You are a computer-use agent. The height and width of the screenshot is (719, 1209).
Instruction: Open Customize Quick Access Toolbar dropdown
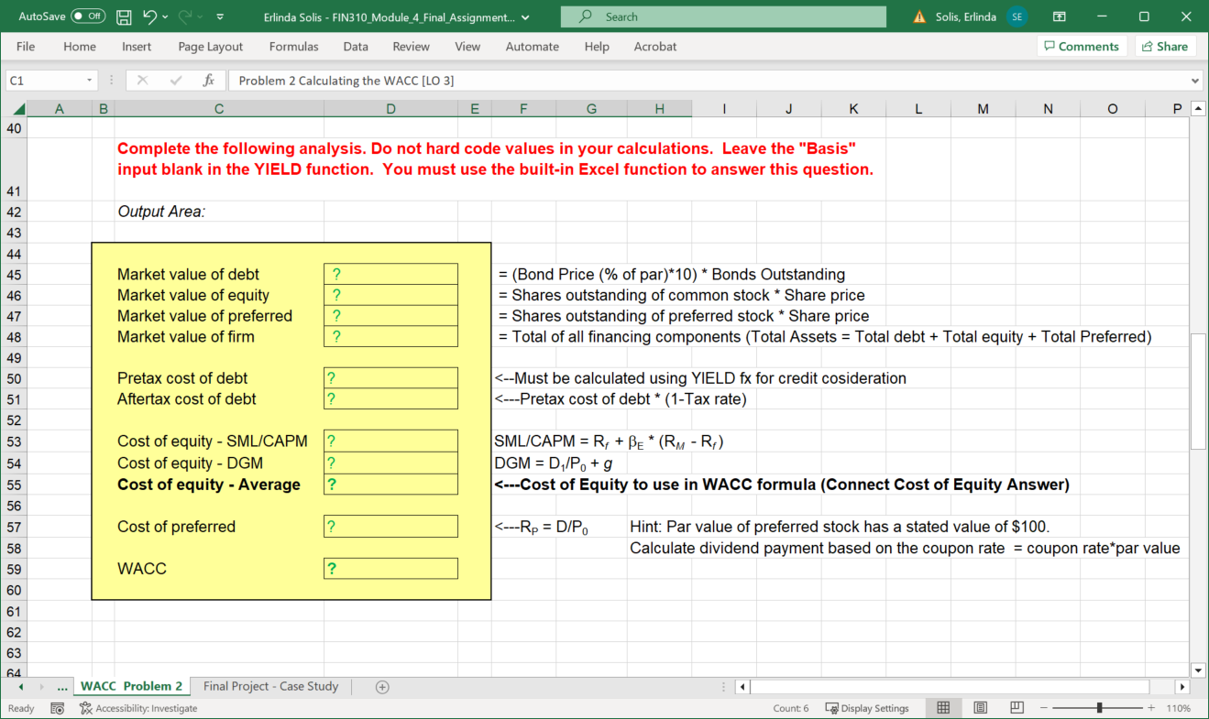click(221, 16)
